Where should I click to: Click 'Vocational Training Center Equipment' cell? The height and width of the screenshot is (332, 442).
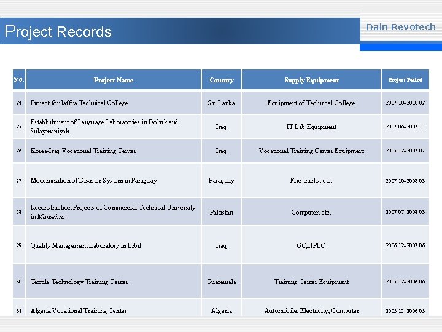311,151
